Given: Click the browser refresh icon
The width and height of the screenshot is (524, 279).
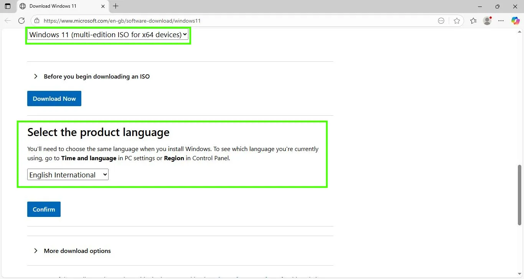Looking at the screenshot, I should (21, 21).
